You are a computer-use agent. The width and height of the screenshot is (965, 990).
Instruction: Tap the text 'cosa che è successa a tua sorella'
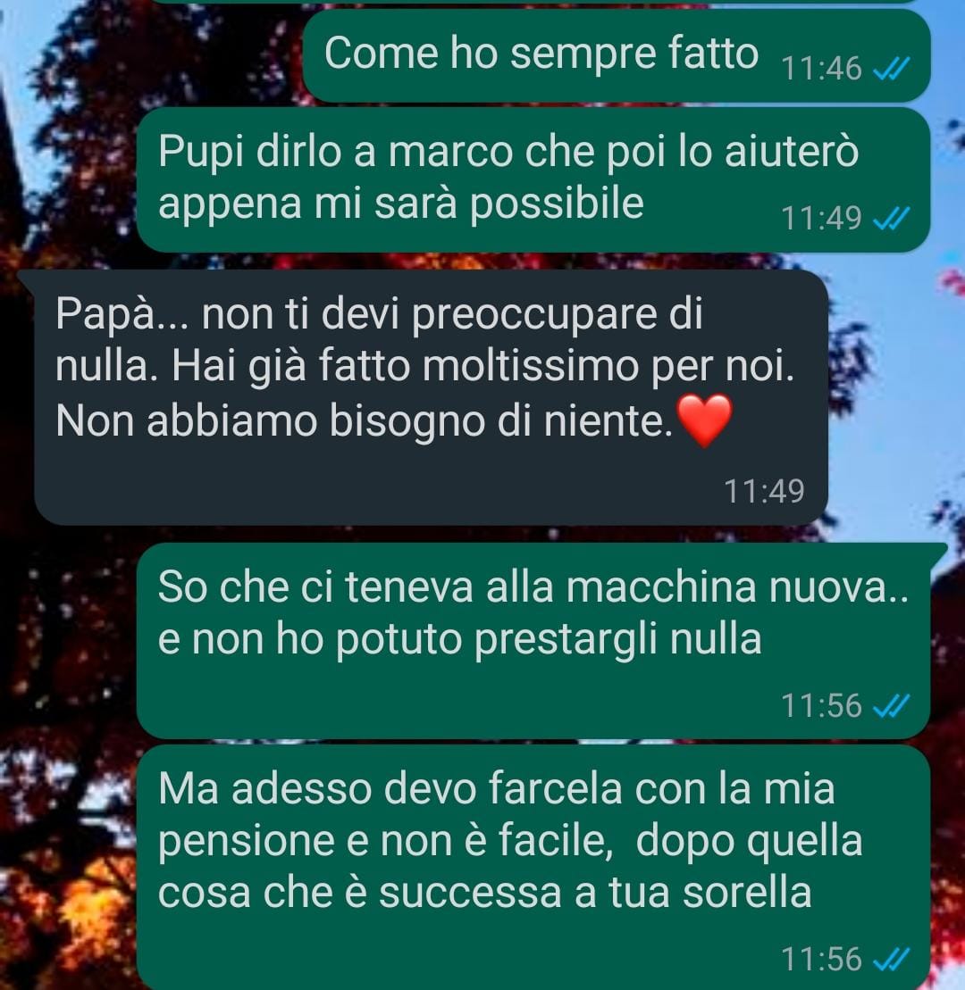(484, 893)
